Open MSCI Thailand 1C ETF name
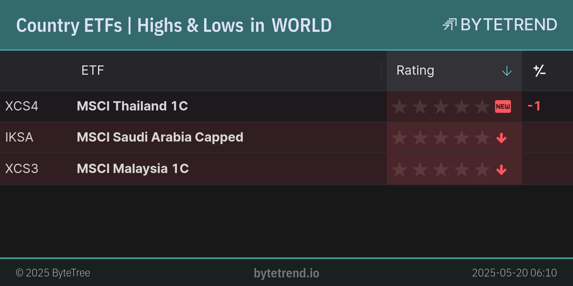 point(132,106)
